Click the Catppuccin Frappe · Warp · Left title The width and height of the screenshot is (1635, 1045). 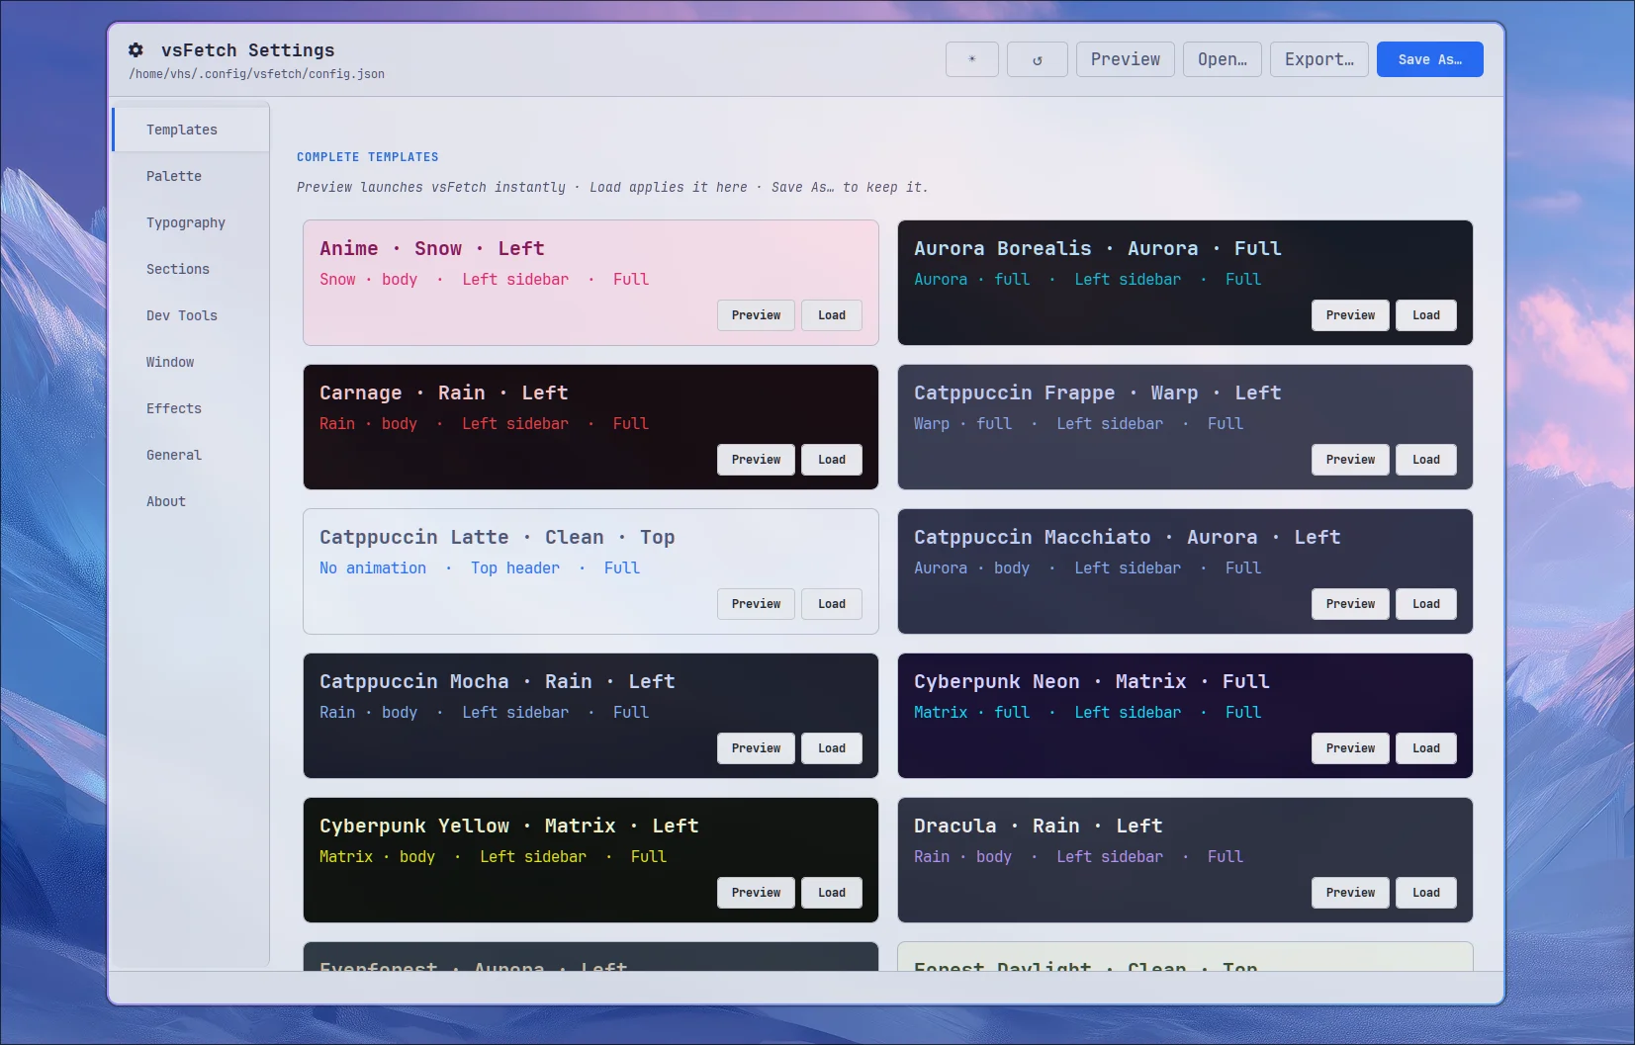[x=1098, y=392]
